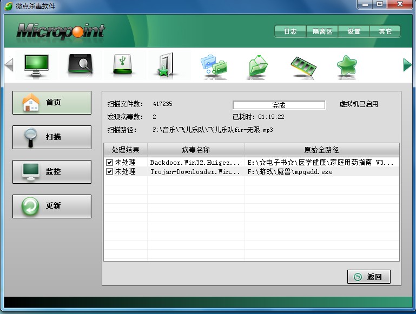The height and width of the screenshot is (314, 416).
Task: Go to previous toolbar icons with left arrow
Action: pos(9,65)
